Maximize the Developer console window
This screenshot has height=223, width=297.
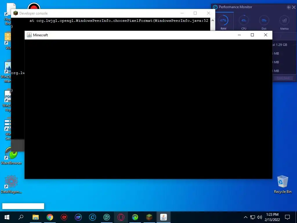[195, 13]
